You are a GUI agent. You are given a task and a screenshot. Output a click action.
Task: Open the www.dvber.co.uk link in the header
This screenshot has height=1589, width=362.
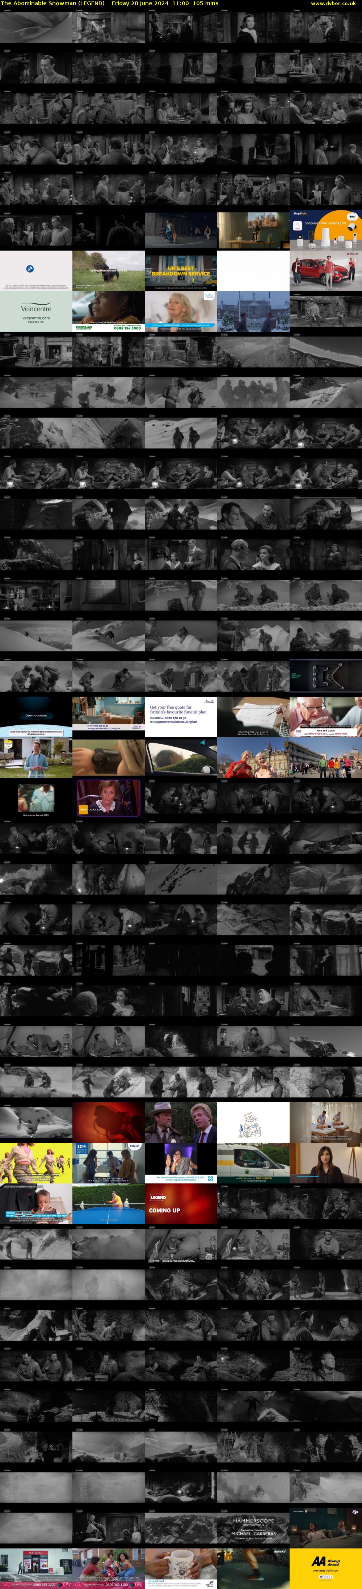[x=333, y=3]
